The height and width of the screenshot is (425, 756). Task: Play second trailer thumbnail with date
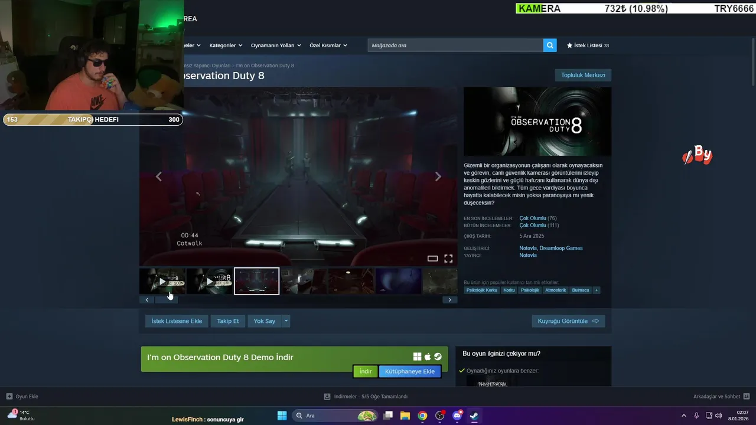pyautogui.click(x=210, y=282)
